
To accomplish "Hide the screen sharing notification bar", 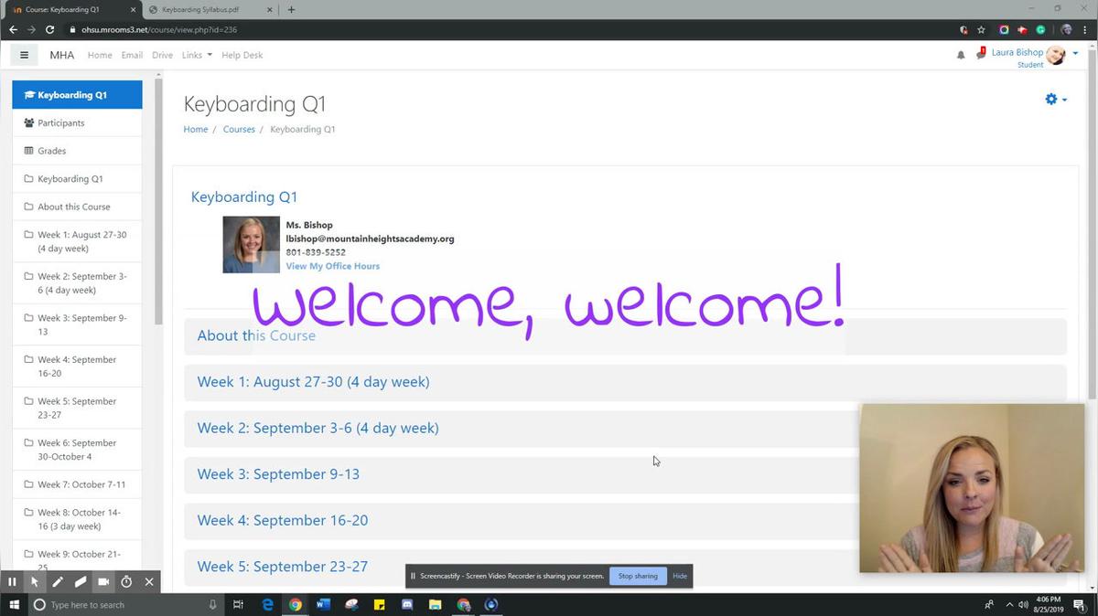I will [680, 576].
